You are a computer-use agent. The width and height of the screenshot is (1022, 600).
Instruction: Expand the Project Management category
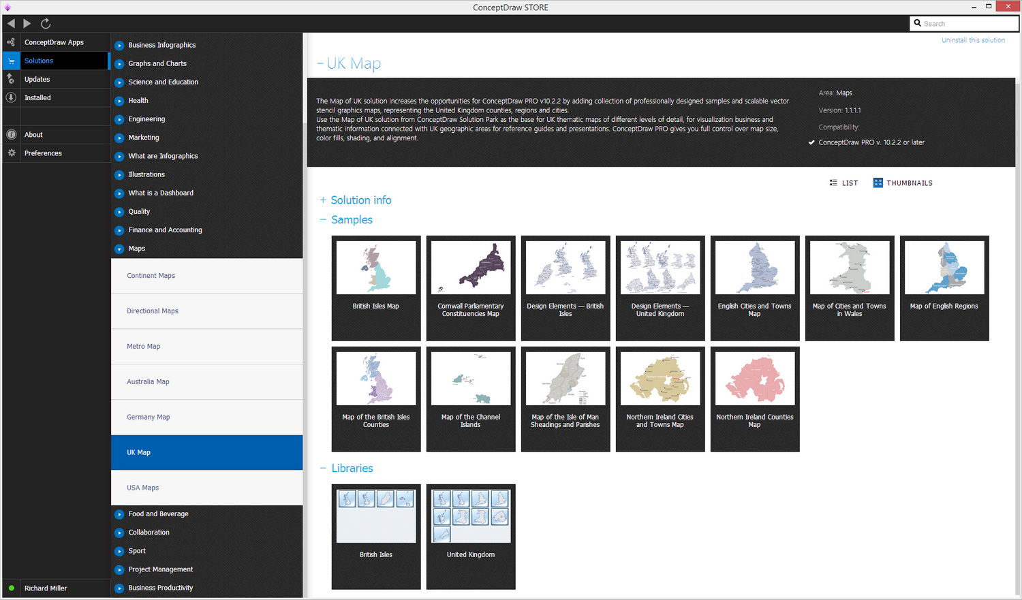119,569
